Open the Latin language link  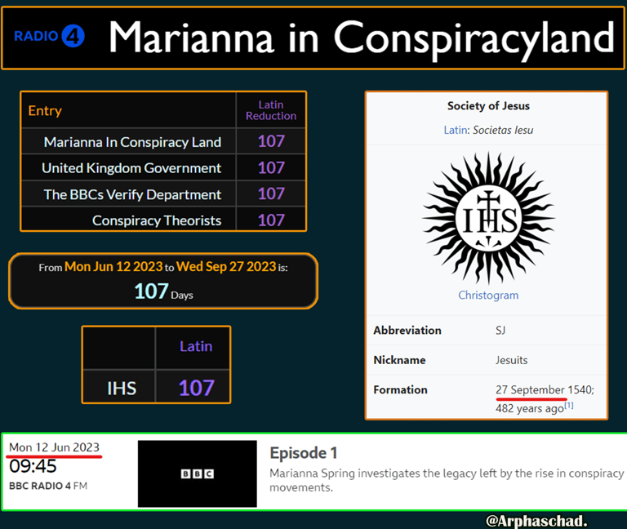(456, 130)
